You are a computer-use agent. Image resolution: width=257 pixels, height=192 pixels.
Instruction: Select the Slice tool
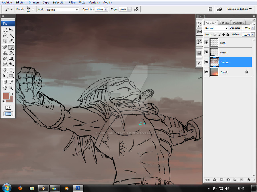click(11, 41)
